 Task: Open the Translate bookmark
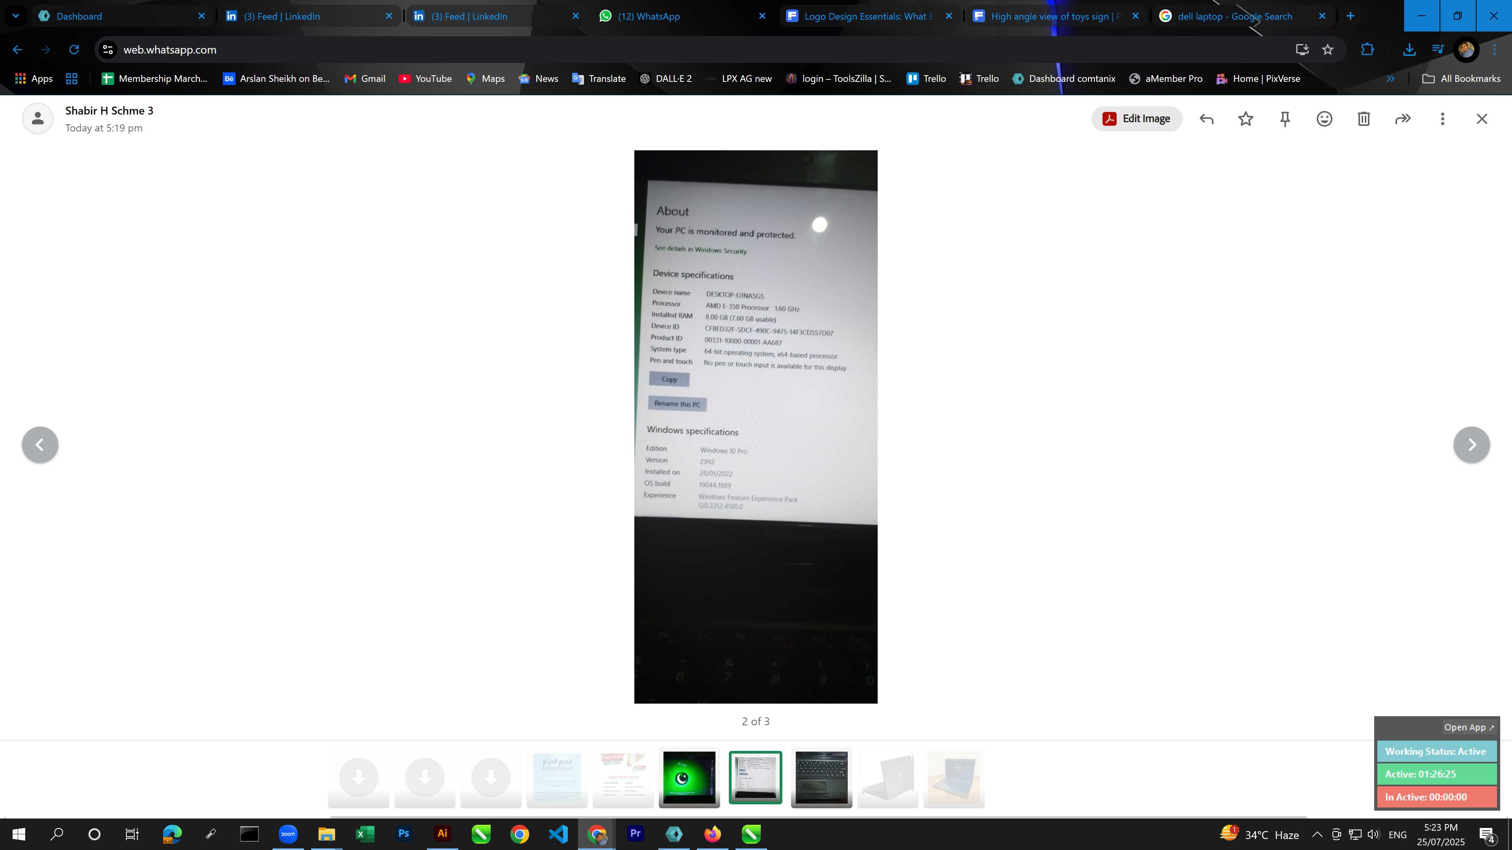click(598, 79)
